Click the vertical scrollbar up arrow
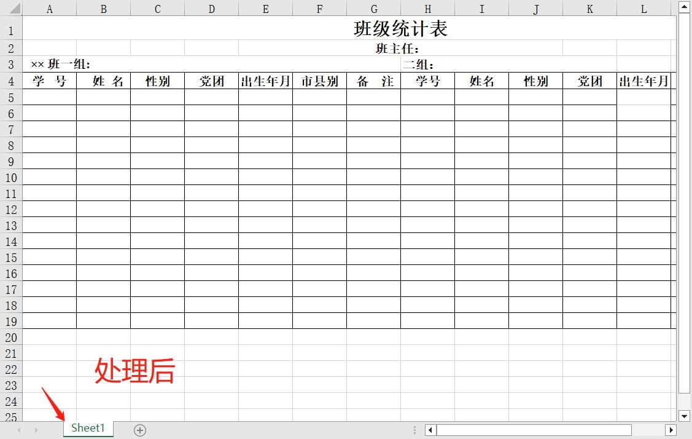This screenshot has width=692, height=439. tap(683, 6)
